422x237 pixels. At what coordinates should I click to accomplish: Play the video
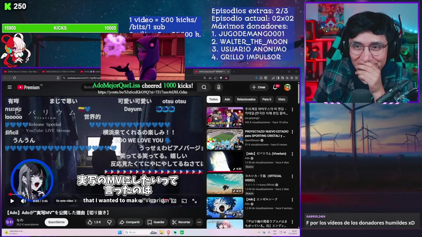coord(12,201)
